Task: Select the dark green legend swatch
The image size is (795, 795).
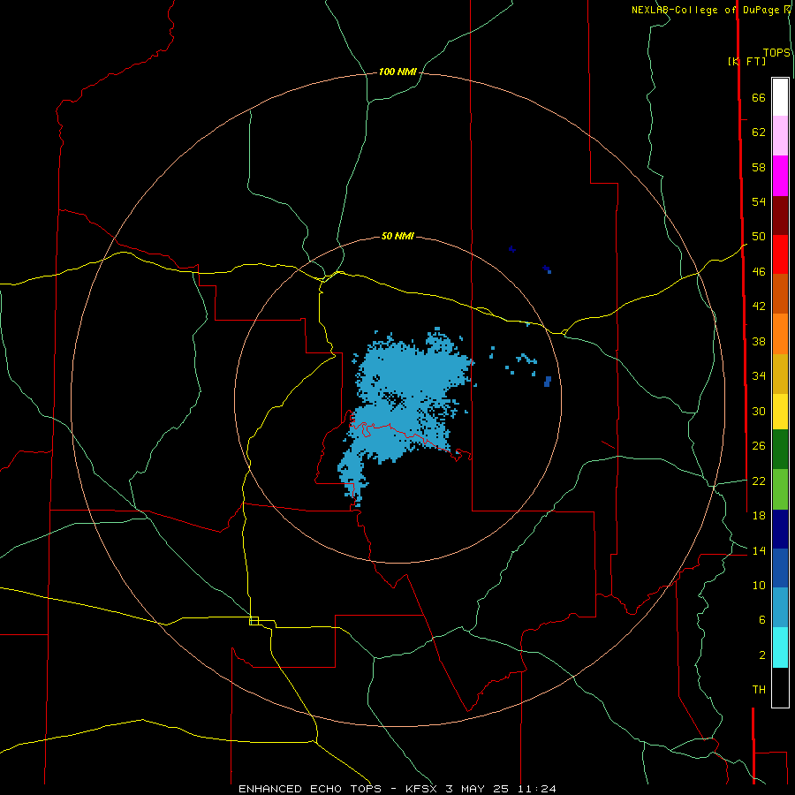Action: tap(780, 450)
